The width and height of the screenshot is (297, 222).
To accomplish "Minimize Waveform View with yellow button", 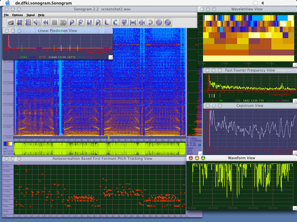I will point(197,158).
